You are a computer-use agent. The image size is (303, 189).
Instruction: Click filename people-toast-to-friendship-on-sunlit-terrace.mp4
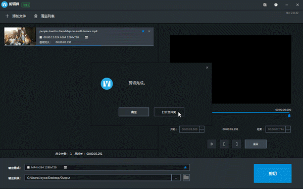point(68,31)
